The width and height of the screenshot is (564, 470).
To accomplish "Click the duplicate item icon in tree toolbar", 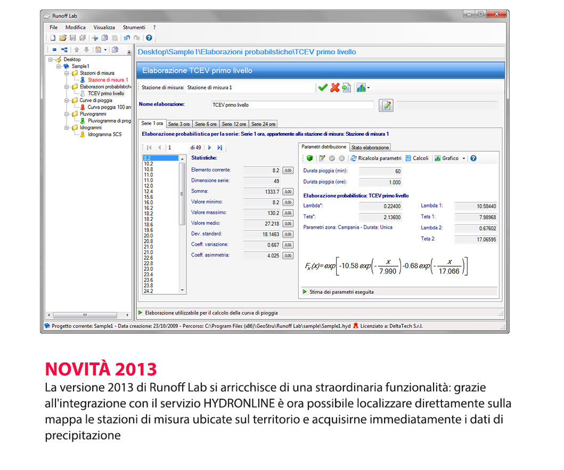I will click(115, 50).
